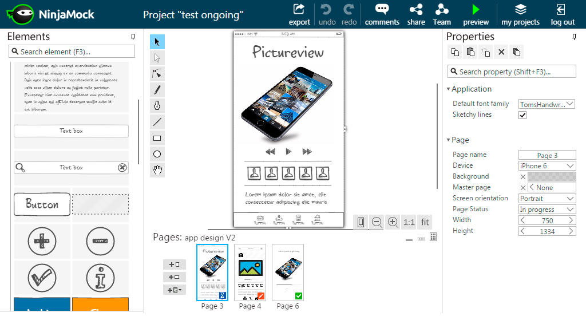Select the line tool

[x=157, y=122]
